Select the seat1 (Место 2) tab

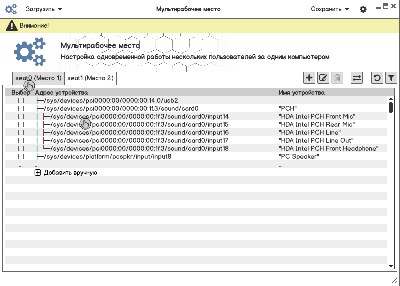[x=90, y=78]
